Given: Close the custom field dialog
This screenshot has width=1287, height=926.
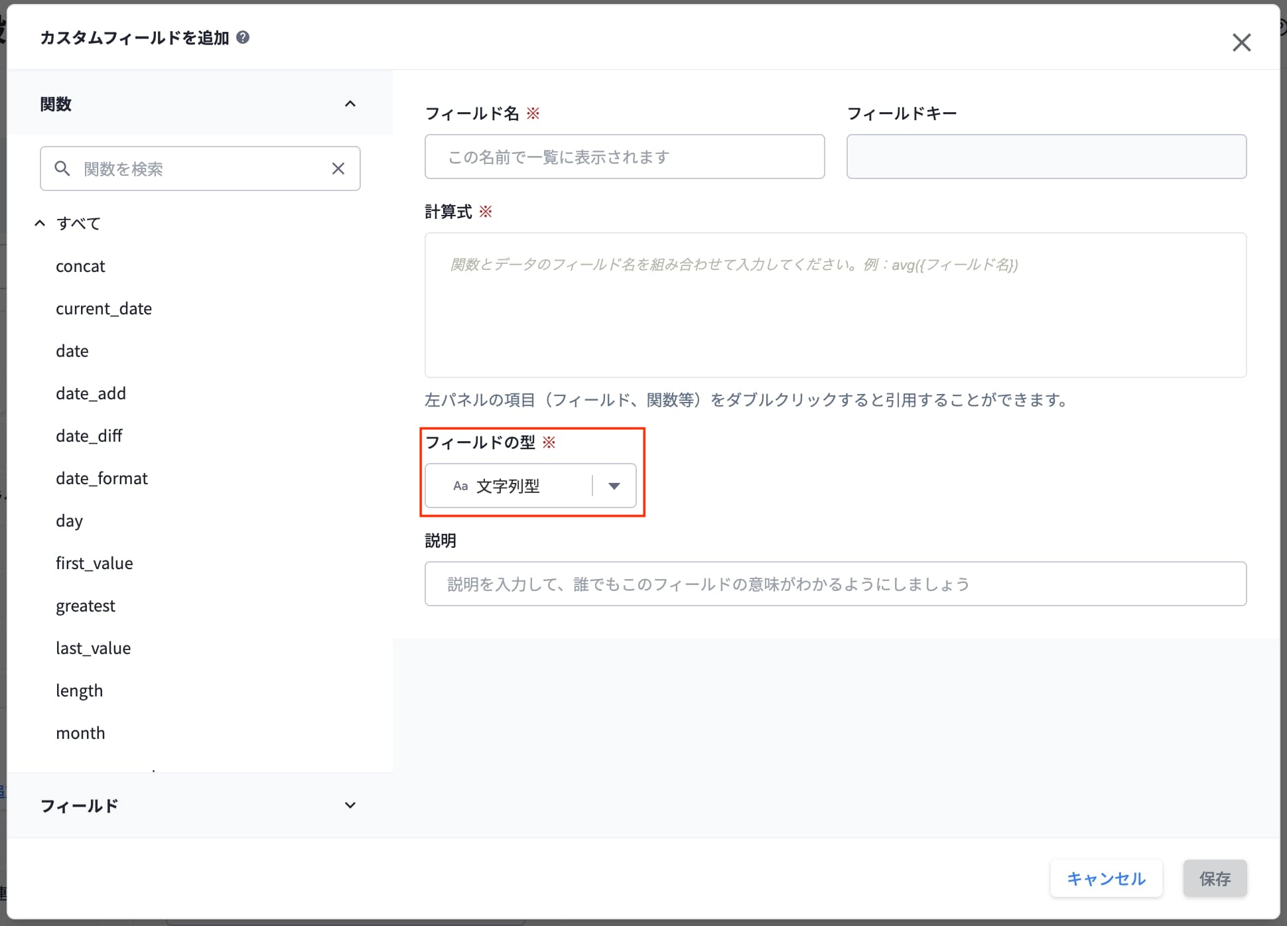Looking at the screenshot, I should 1241,42.
